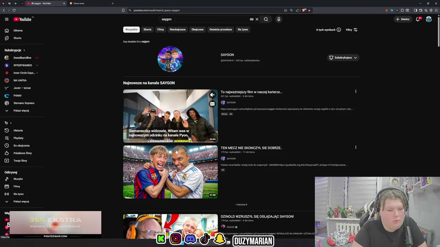
Task: Toggle captions CC on the first video preview
Action: click(x=212, y=104)
